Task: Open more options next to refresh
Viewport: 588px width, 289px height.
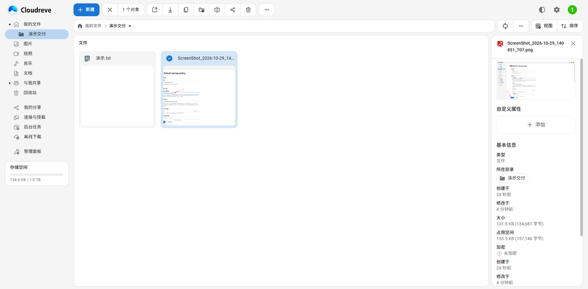Action: click(521, 26)
